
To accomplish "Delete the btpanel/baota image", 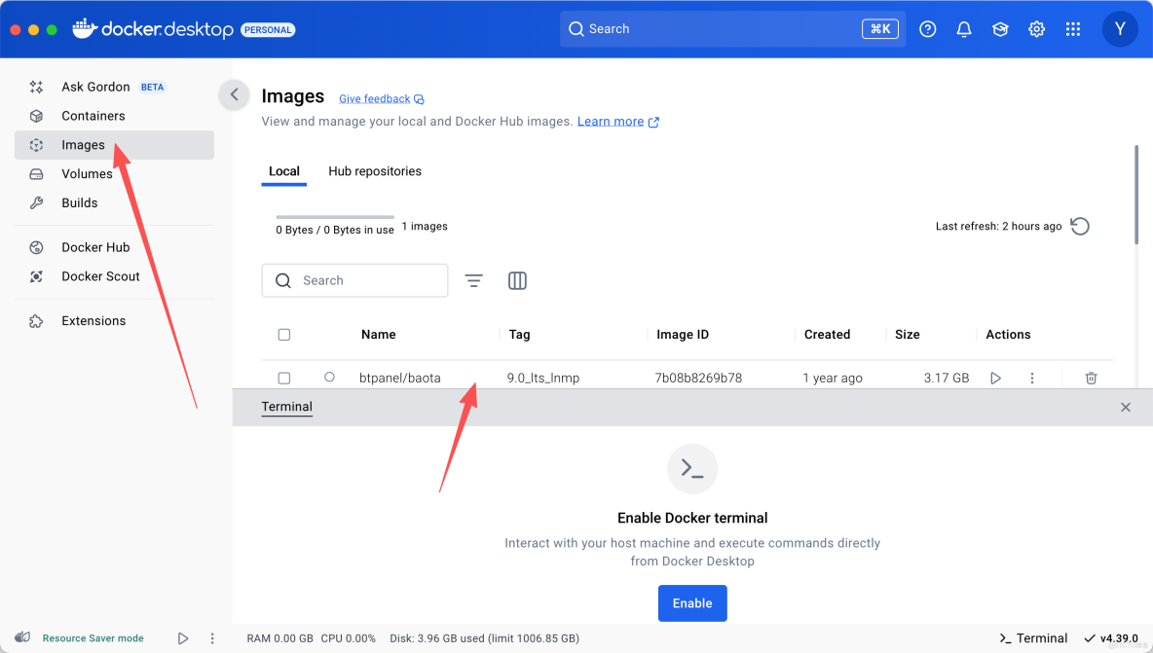I will click(1091, 378).
